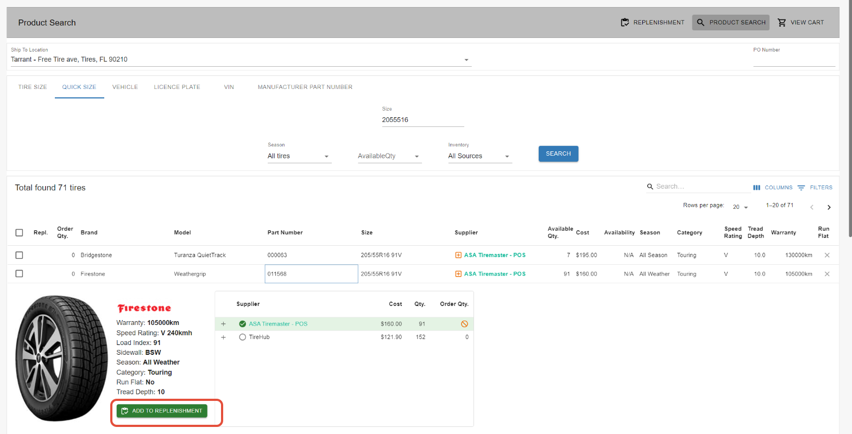Select Manufacturer Part Number tab
This screenshot has width=852, height=434.
click(305, 87)
